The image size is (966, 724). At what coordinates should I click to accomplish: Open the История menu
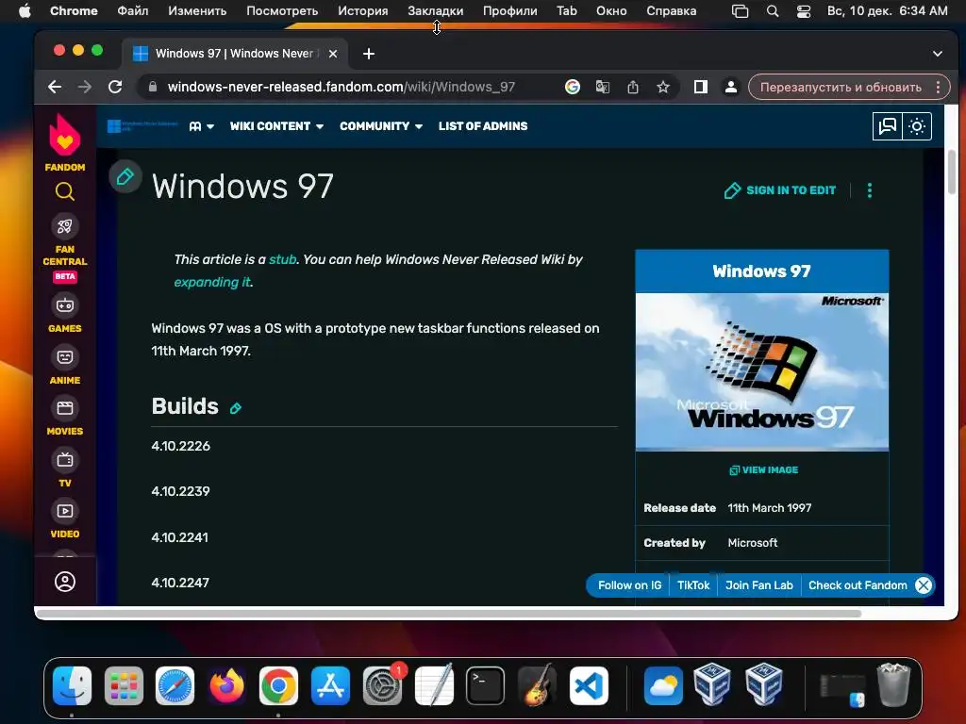(363, 10)
